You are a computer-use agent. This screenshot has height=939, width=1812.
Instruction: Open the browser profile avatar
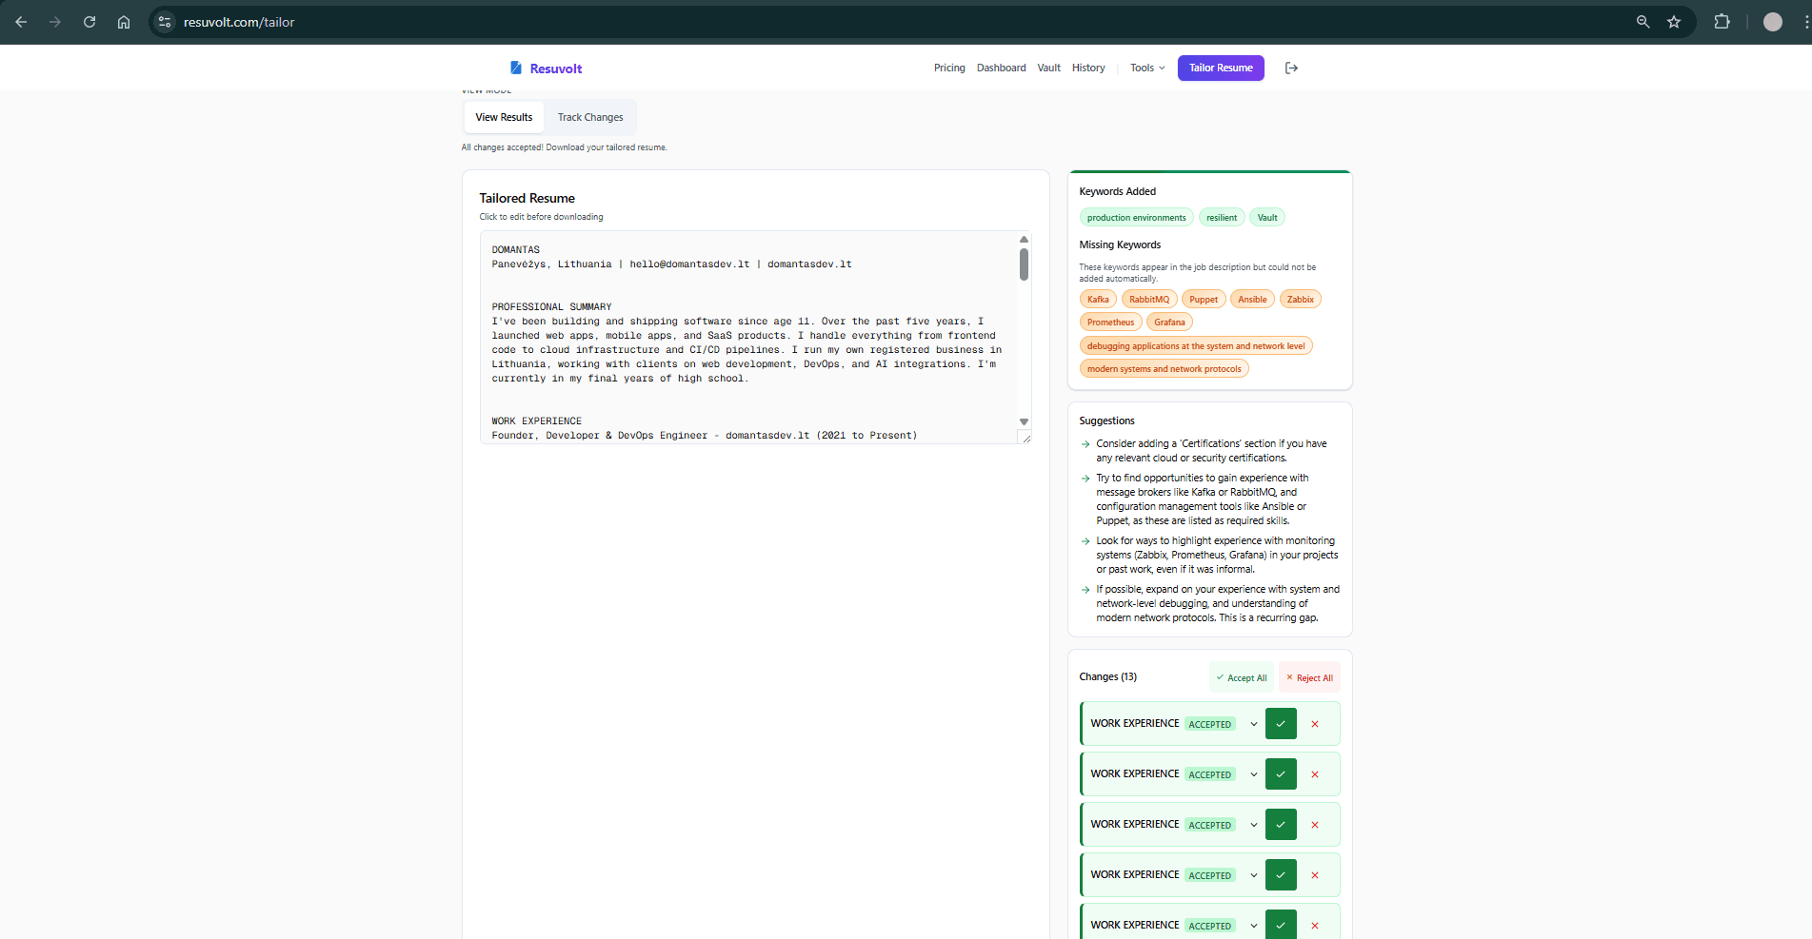coord(1773,21)
